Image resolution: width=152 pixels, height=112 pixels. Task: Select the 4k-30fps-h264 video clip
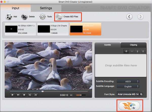(x=20, y=29)
